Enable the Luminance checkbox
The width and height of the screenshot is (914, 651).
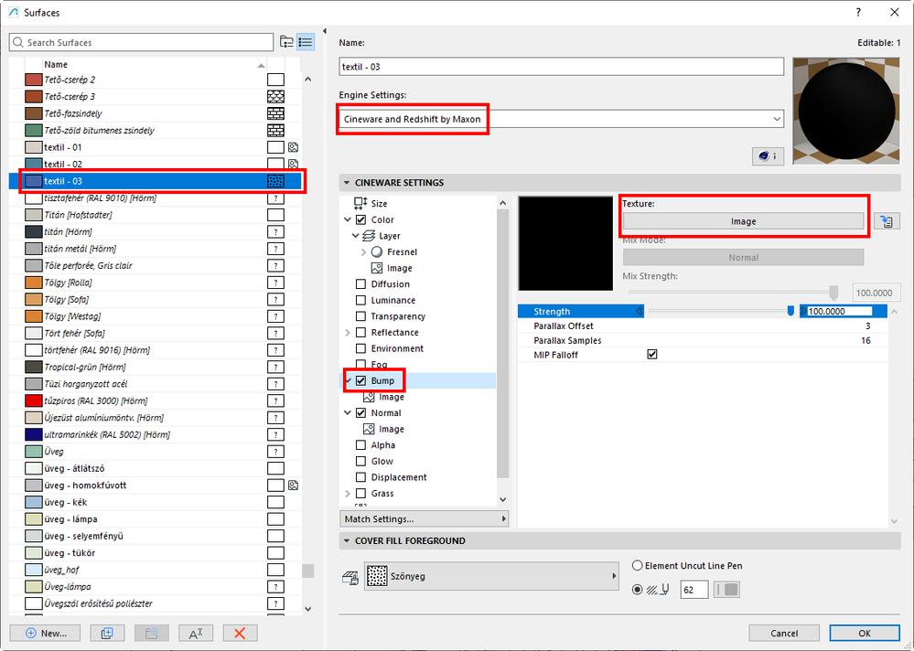(360, 301)
